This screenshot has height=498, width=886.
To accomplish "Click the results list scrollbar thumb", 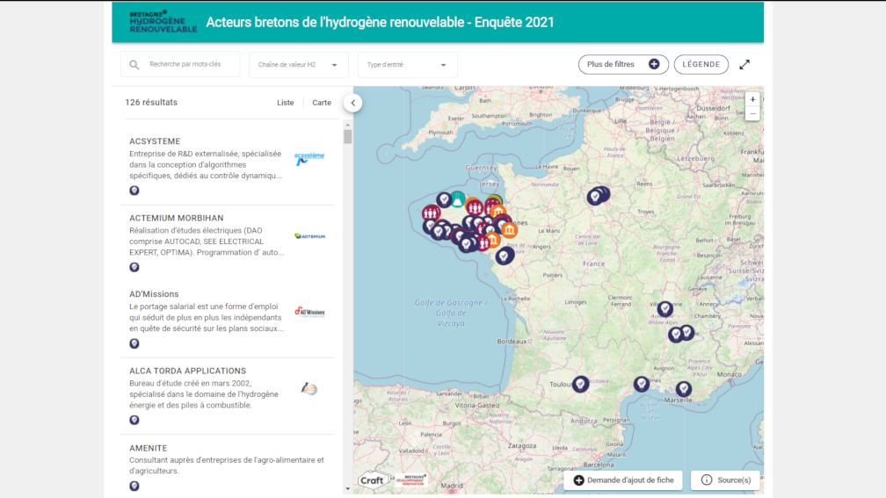I will point(347,137).
